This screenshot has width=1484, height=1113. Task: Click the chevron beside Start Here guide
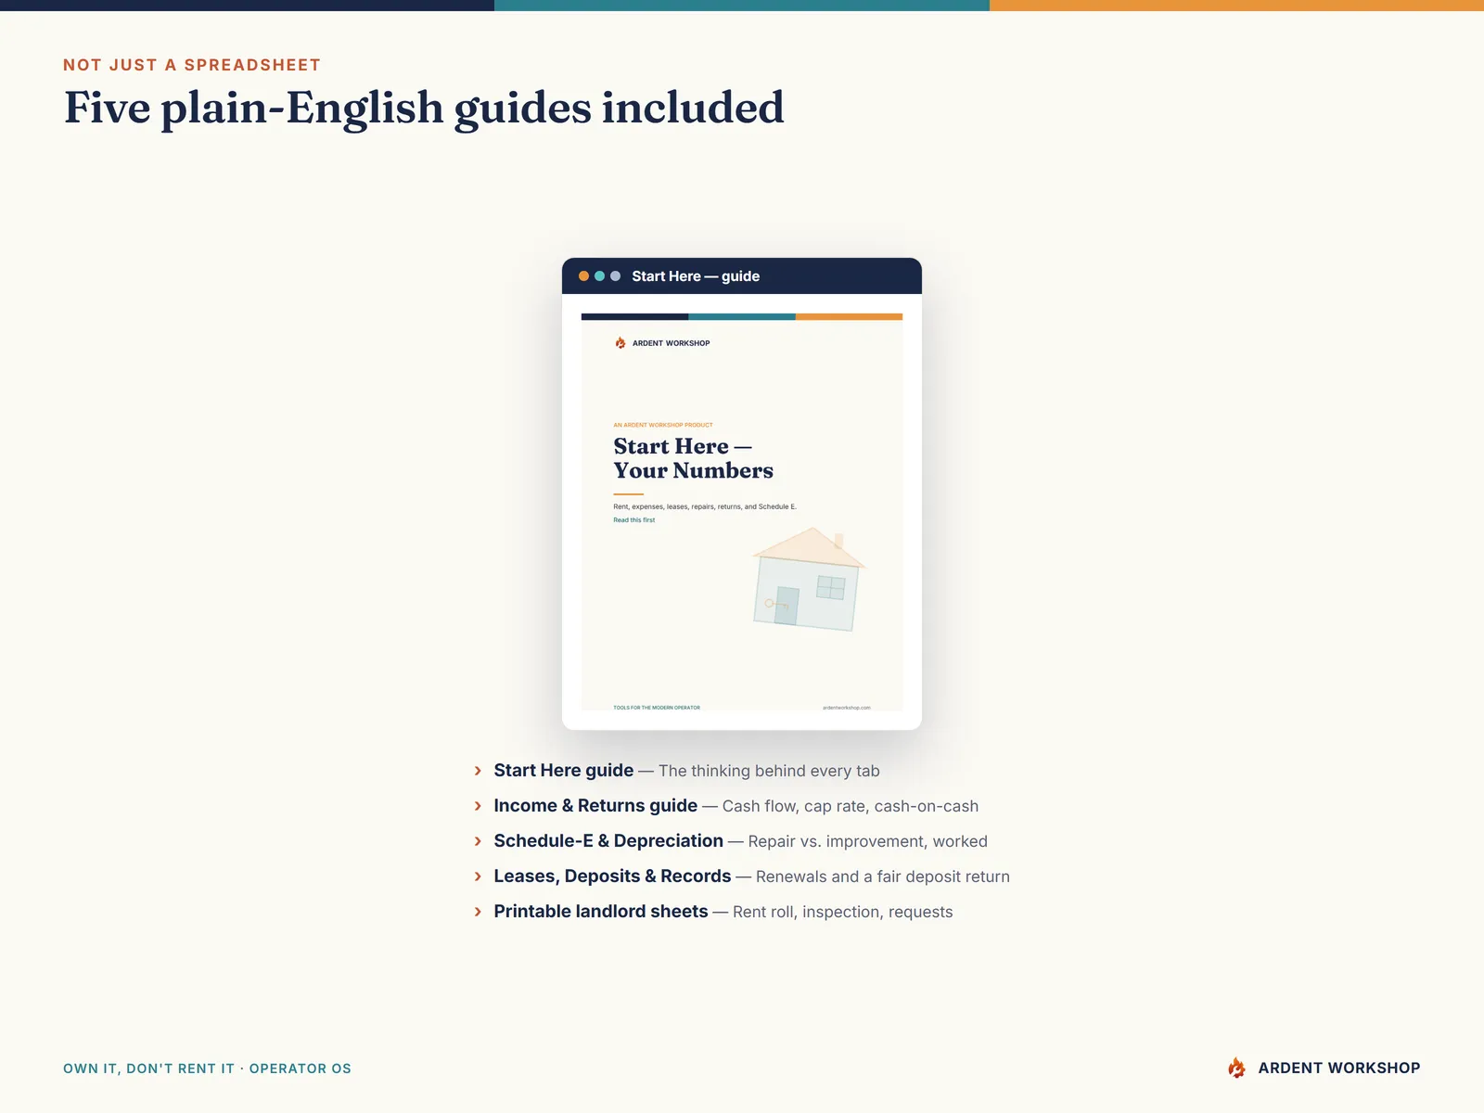coord(478,771)
